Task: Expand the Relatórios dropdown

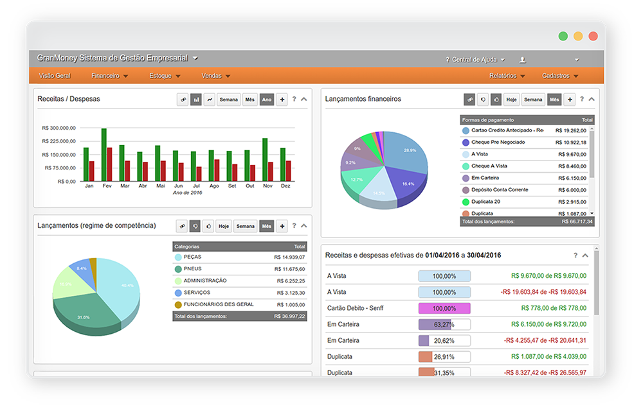Action: 505,75
